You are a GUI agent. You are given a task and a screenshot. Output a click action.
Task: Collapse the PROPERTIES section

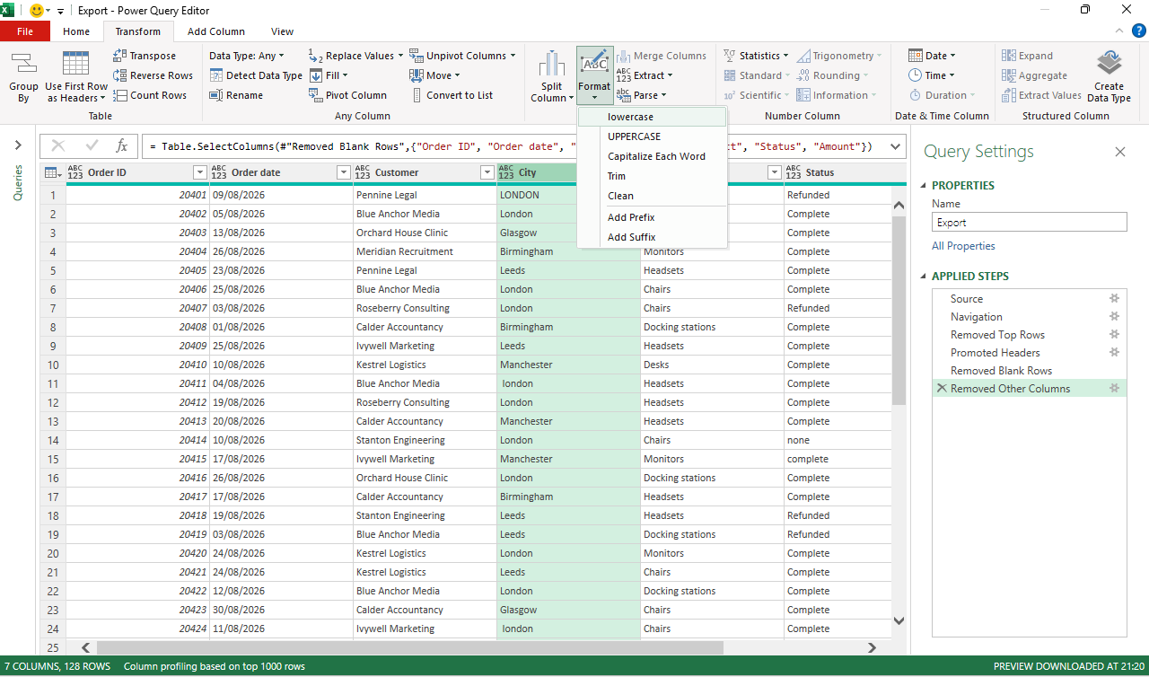(925, 186)
